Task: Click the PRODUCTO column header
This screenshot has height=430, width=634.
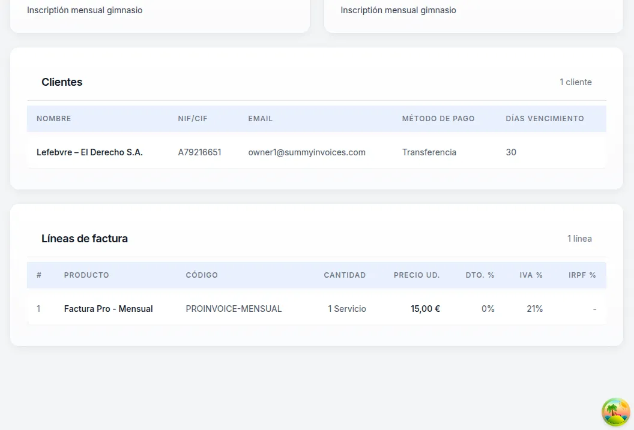Action: click(86, 275)
